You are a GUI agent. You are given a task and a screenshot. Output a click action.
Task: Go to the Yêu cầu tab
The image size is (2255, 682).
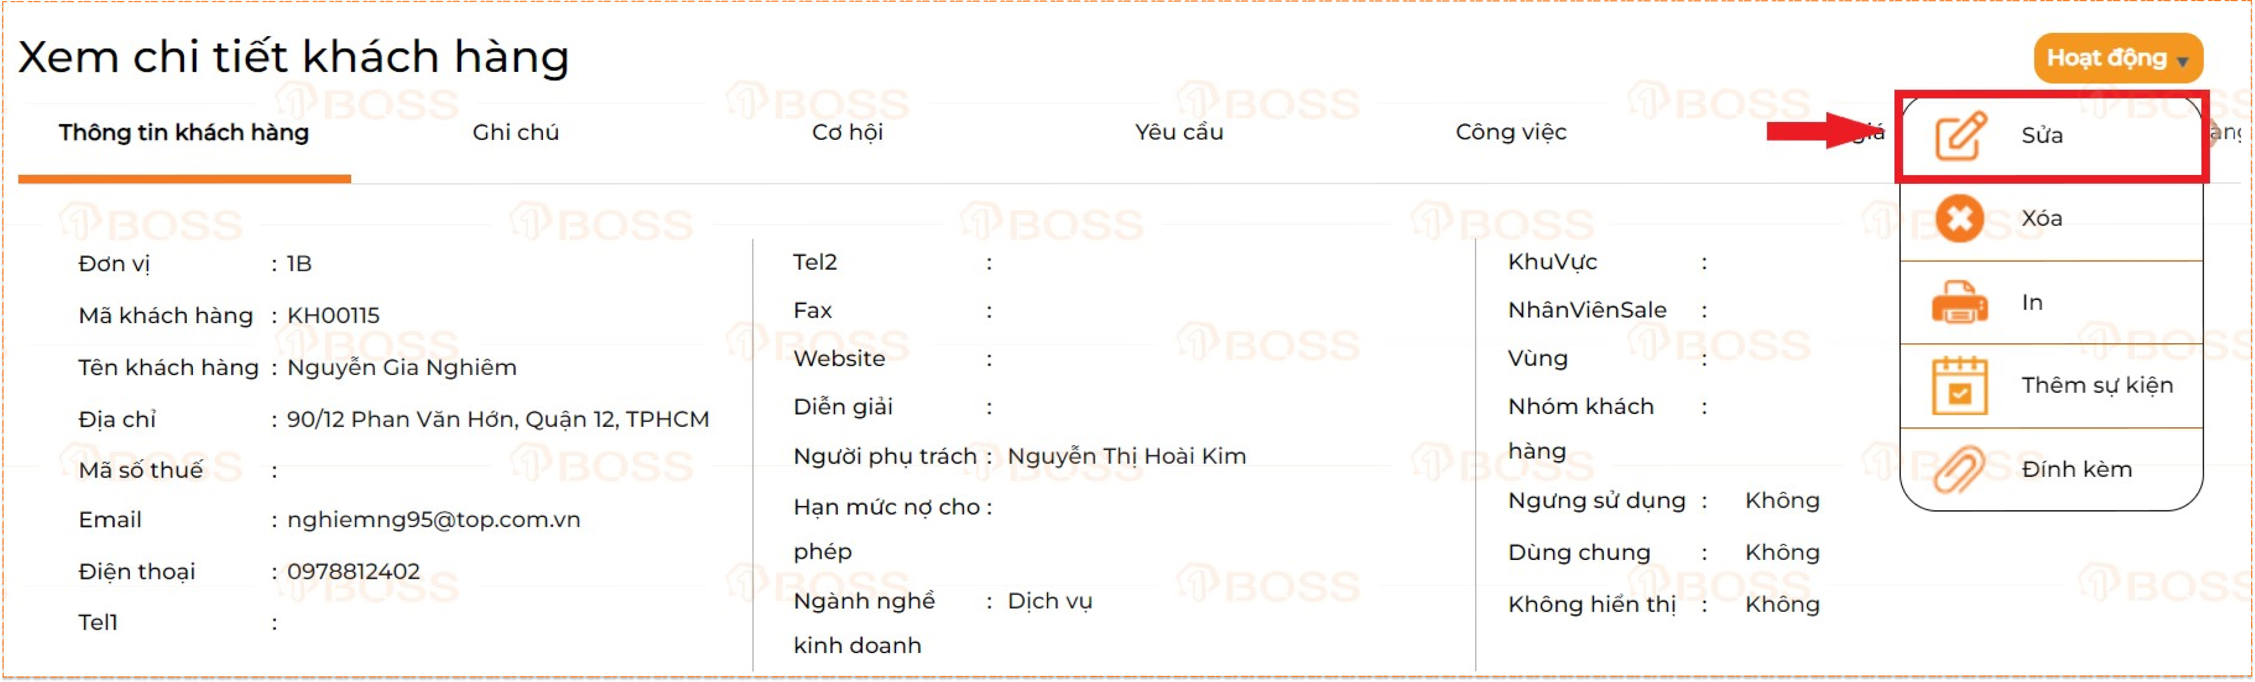[1179, 132]
